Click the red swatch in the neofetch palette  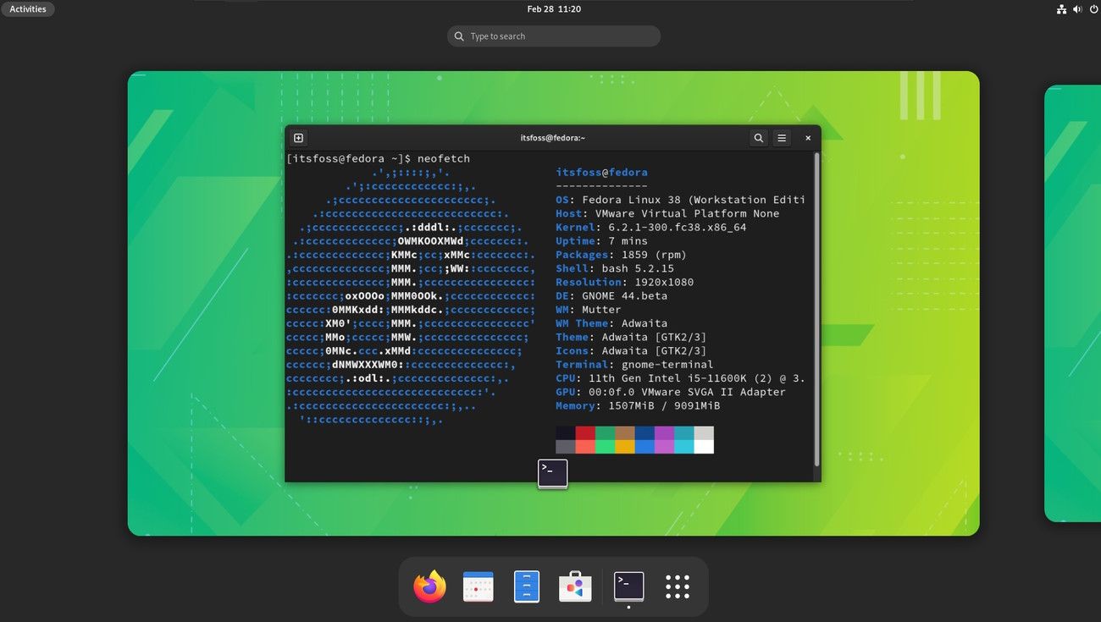tap(584, 440)
